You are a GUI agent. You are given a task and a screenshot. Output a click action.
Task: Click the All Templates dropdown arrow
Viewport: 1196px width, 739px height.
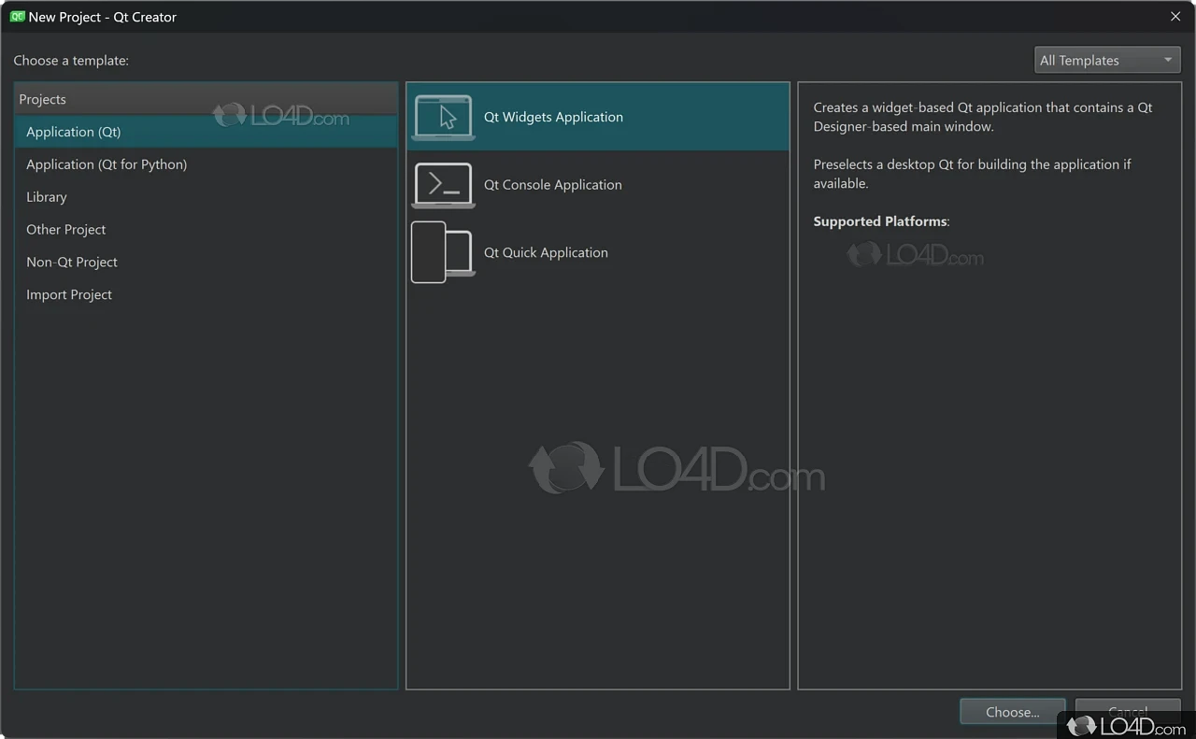tap(1167, 59)
